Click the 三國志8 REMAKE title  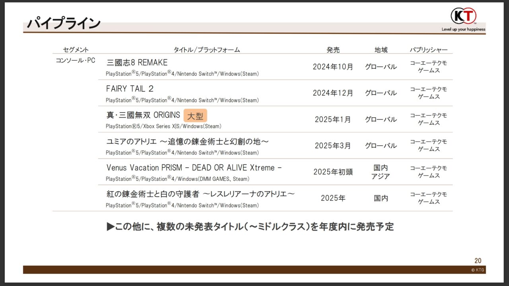(x=137, y=62)
